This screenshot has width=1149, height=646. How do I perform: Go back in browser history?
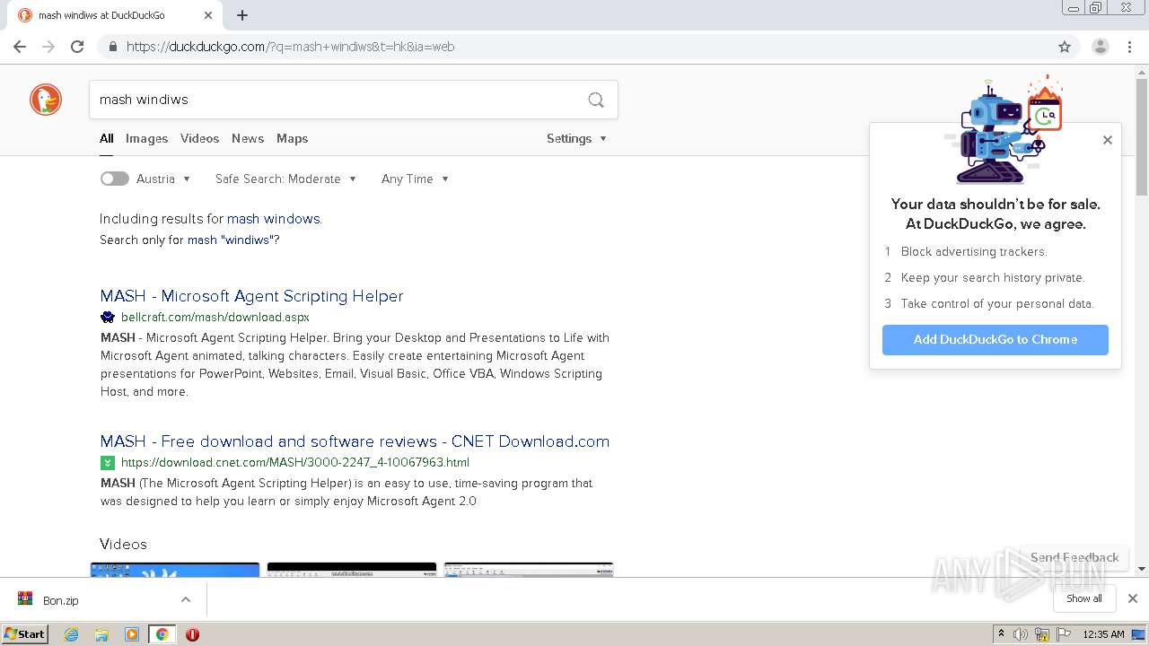(20, 47)
